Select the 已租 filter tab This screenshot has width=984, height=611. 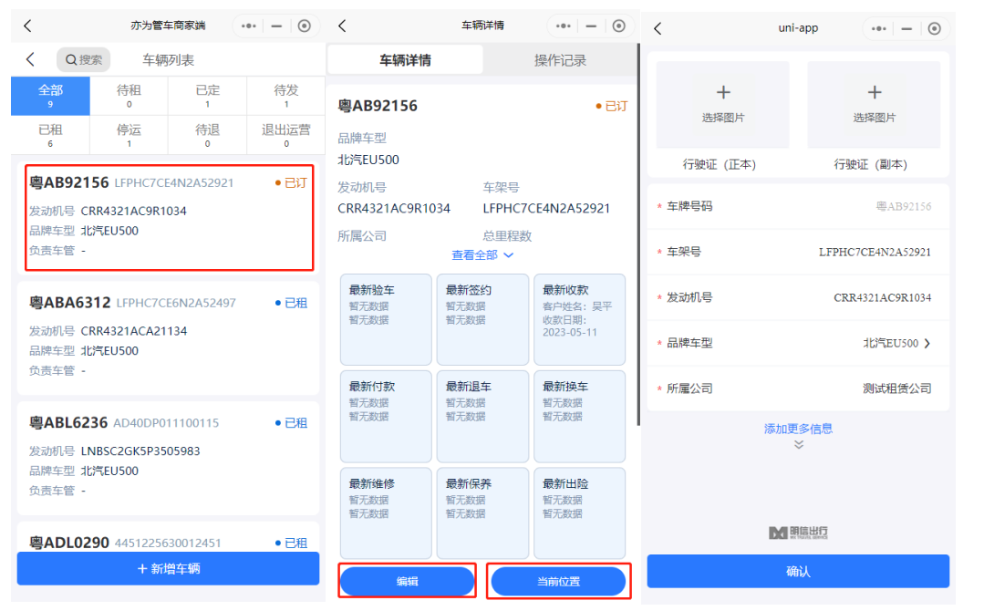click(x=50, y=135)
